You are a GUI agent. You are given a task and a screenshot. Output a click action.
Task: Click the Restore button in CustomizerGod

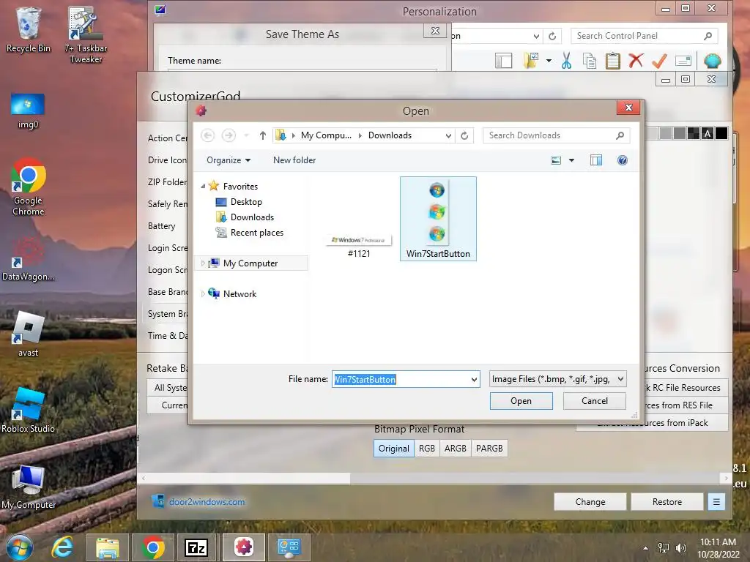click(x=667, y=502)
